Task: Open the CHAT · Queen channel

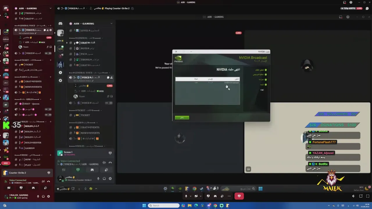Action: click(x=33, y=104)
